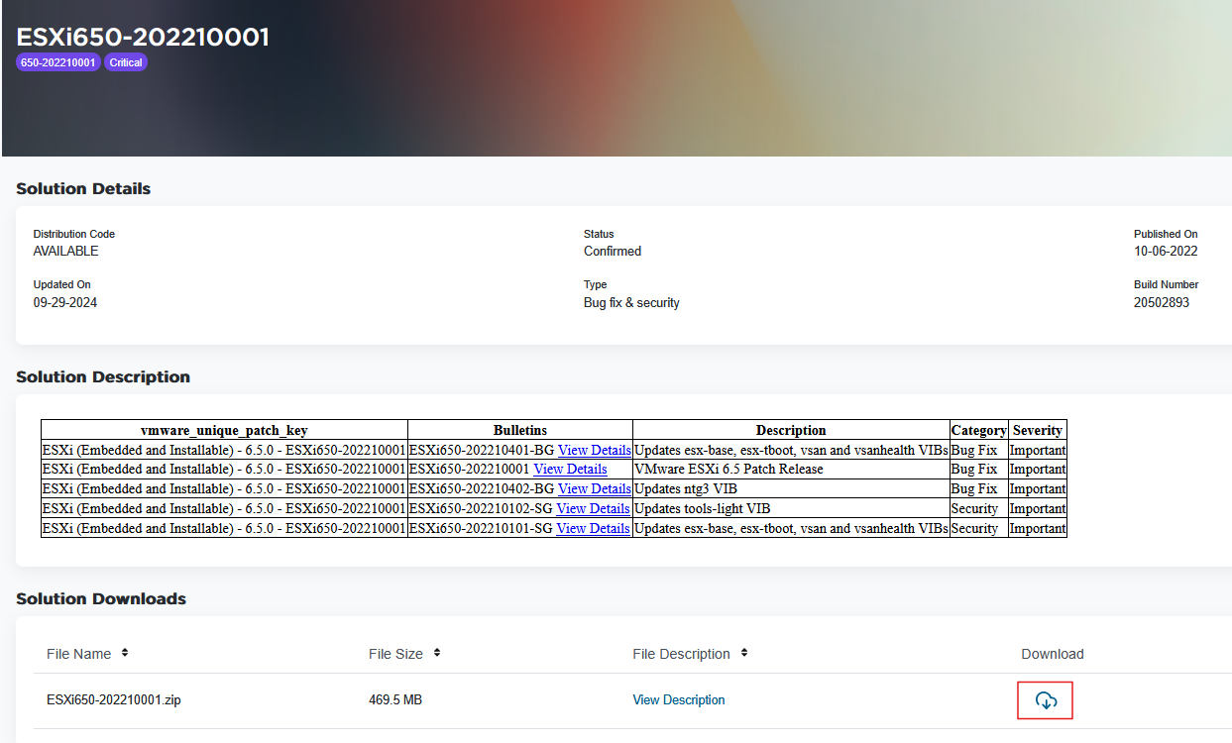This screenshot has width=1232, height=743.
Task: Click the Bug fix & security type value
Action: (631, 302)
